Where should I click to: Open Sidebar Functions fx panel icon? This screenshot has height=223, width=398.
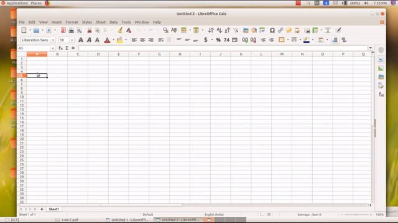(381, 95)
